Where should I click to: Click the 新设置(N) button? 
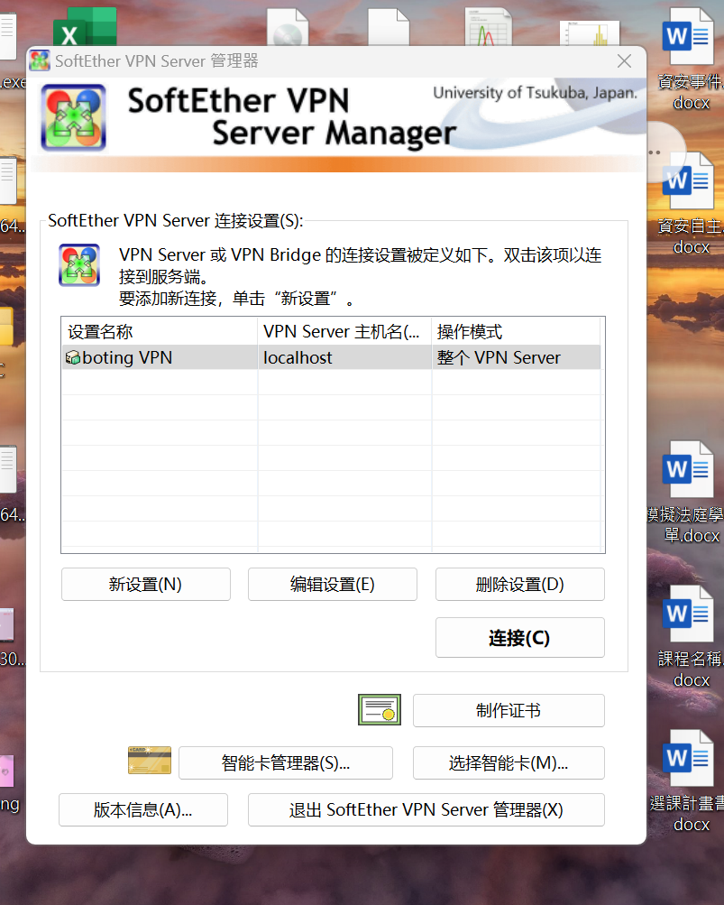[x=146, y=584]
